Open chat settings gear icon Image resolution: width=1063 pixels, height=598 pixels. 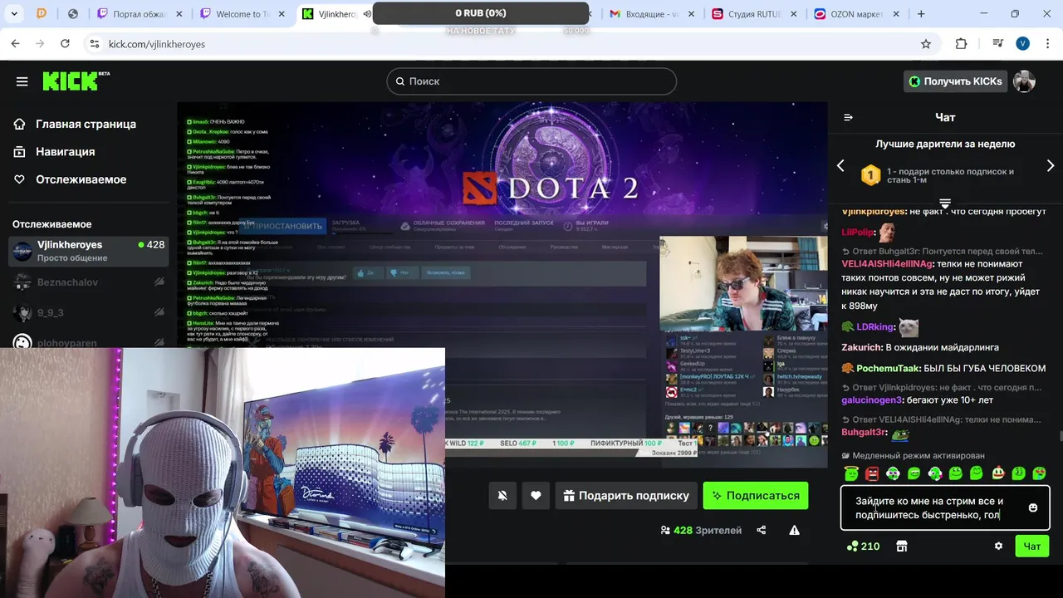pos(998,546)
